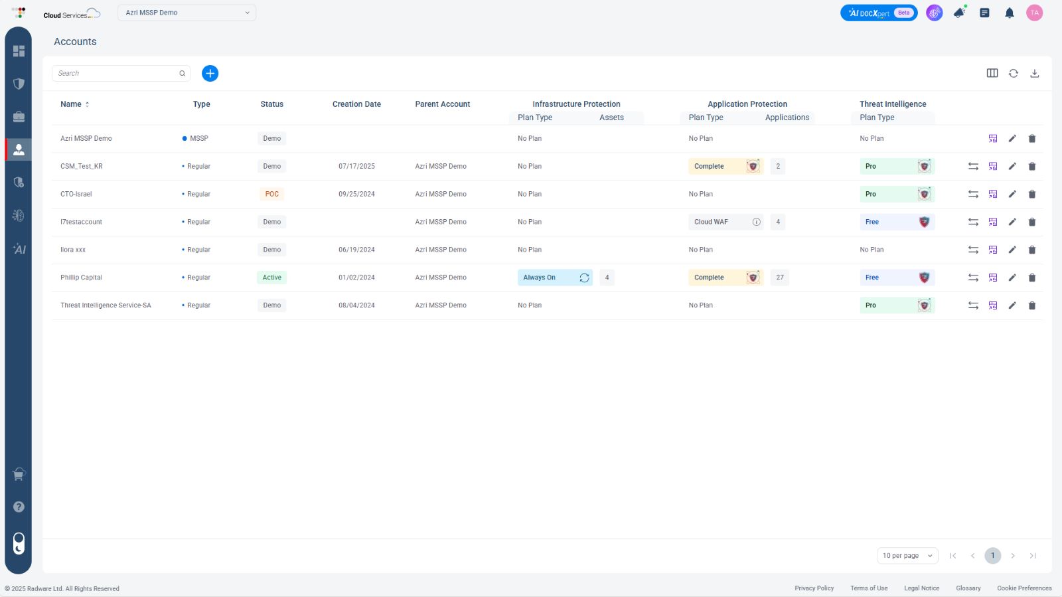Focus the accounts Search field
The height and width of the screenshot is (597, 1062).
pyautogui.click(x=116, y=73)
